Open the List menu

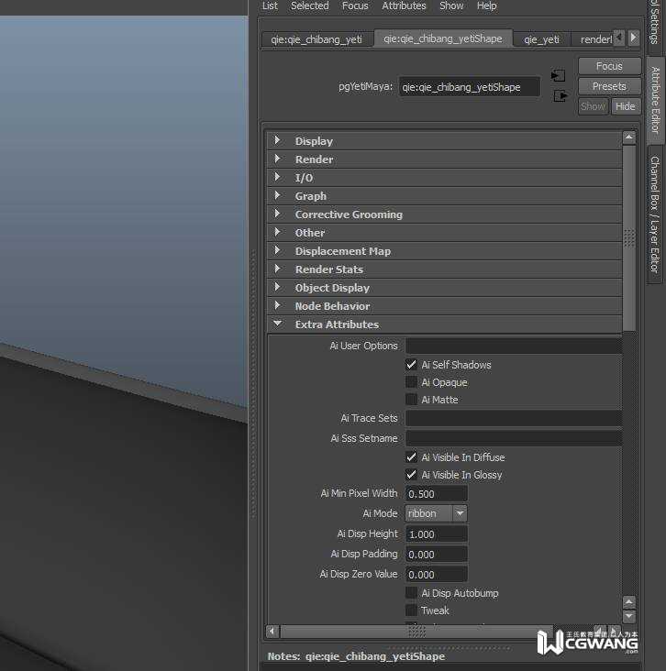pos(270,6)
